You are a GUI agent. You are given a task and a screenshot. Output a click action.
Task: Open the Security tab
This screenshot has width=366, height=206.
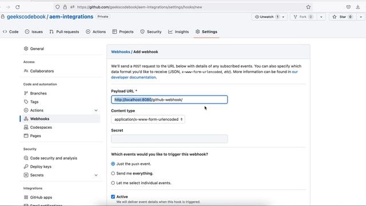151,31
